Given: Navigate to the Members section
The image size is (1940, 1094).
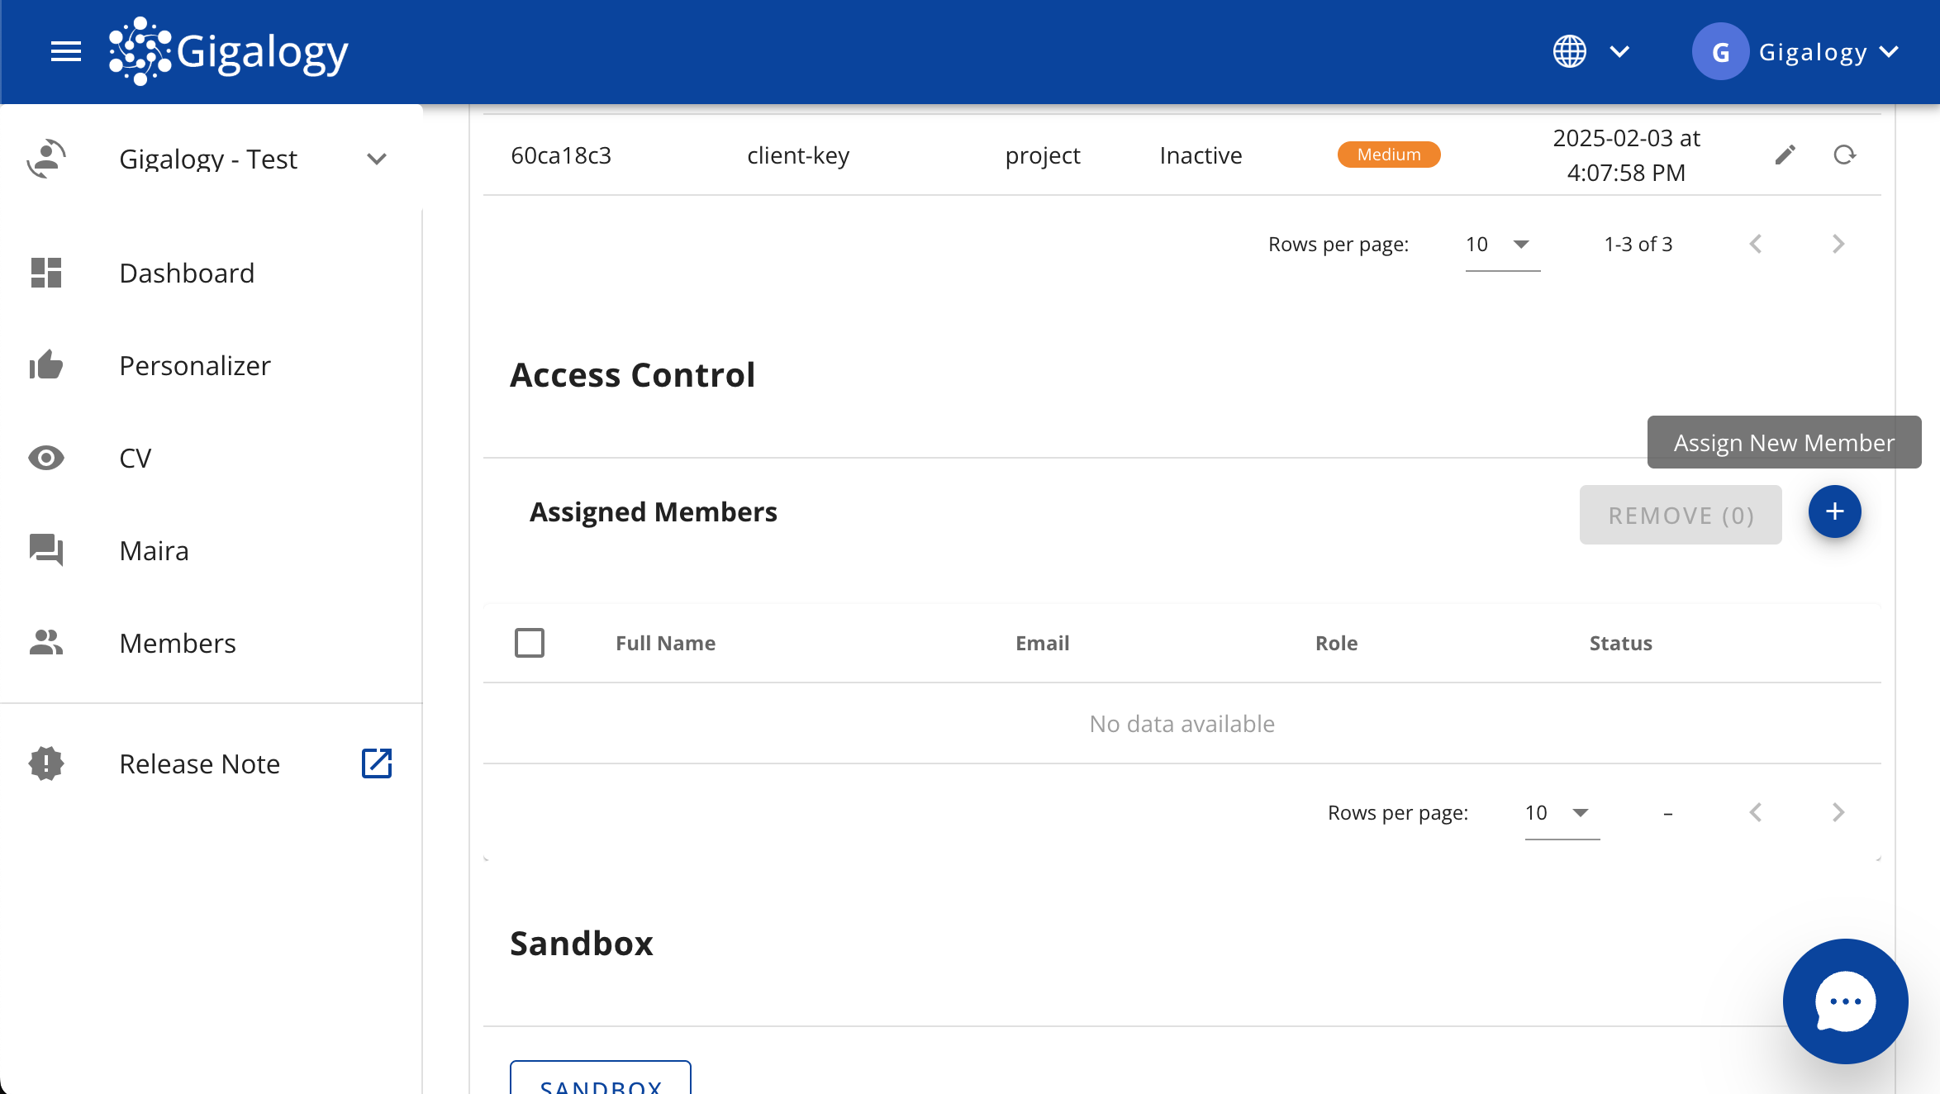Looking at the screenshot, I should [177, 643].
